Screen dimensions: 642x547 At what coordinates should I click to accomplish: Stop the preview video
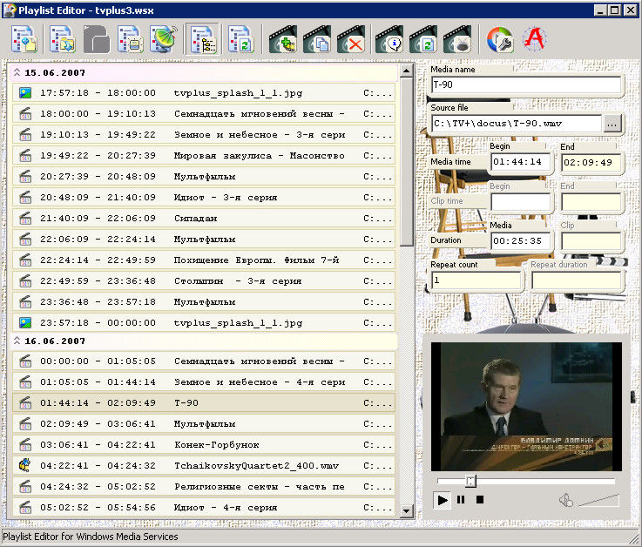point(480,500)
